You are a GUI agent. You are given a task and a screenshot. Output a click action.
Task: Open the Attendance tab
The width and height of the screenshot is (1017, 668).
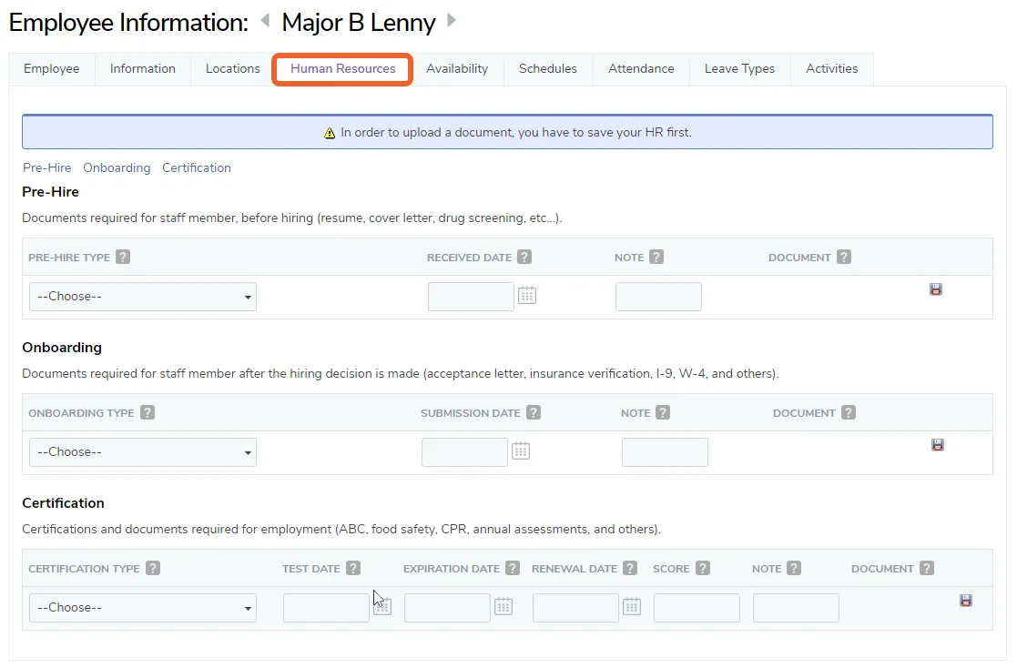pos(642,69)
